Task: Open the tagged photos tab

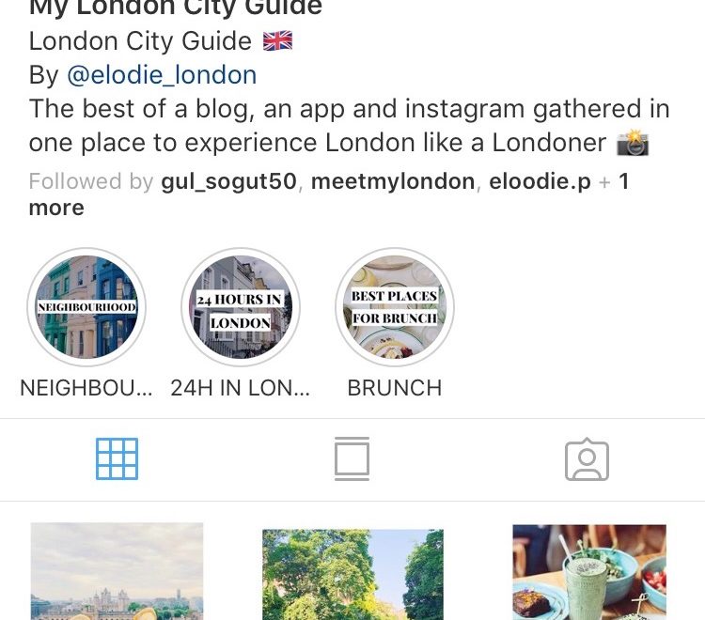Action: (x=587, y=458)
